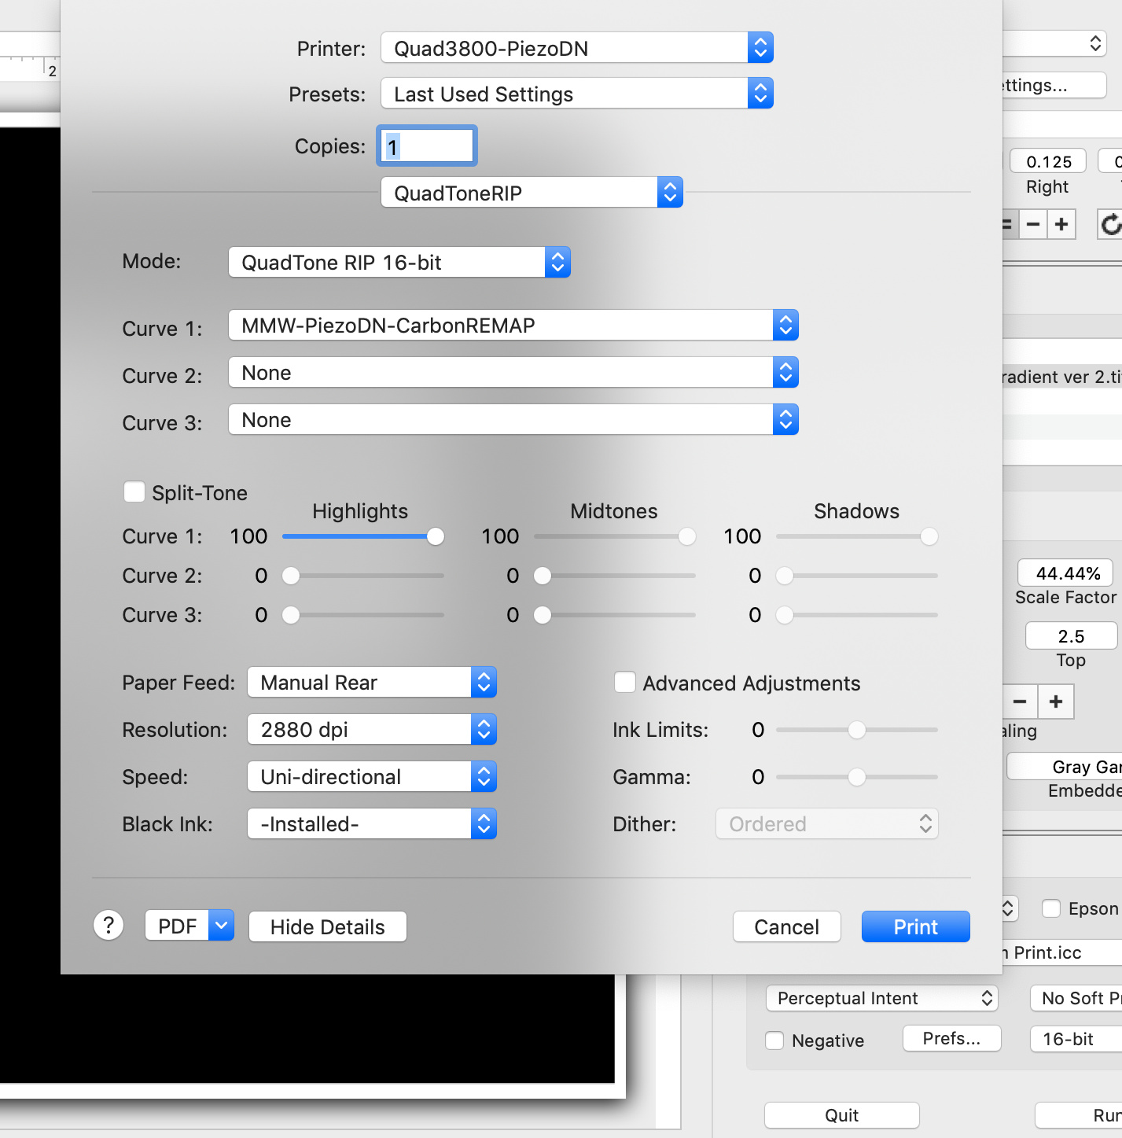Viewport: 1122px width, 1138px height.
Task: Click the plus button below Top field
Action: tap(1056, 702)
